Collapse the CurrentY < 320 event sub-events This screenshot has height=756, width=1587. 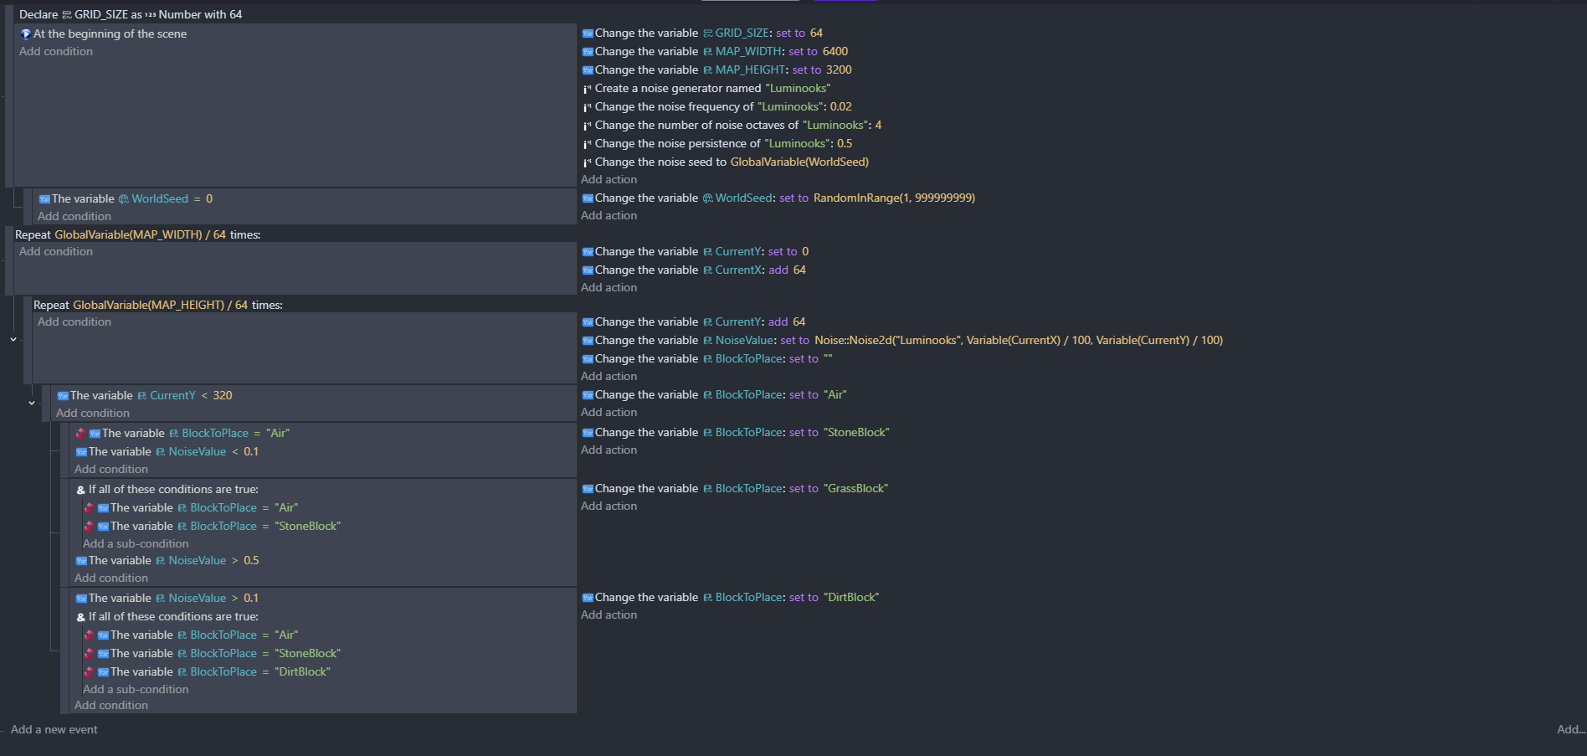[32, 403]
